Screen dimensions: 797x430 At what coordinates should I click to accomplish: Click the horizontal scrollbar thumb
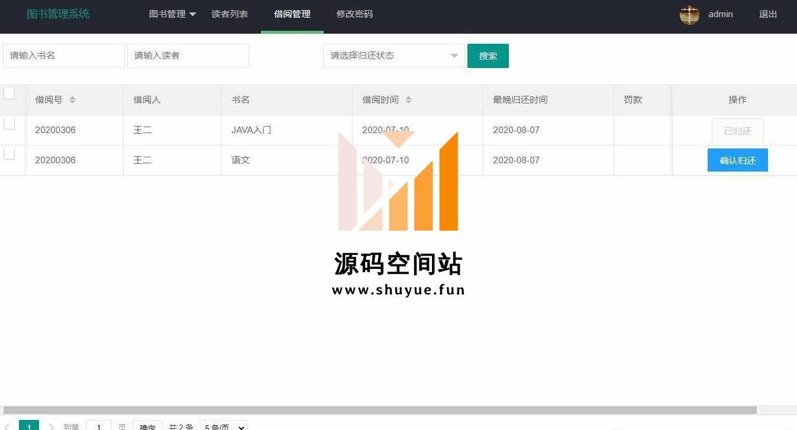coord(380,410)
